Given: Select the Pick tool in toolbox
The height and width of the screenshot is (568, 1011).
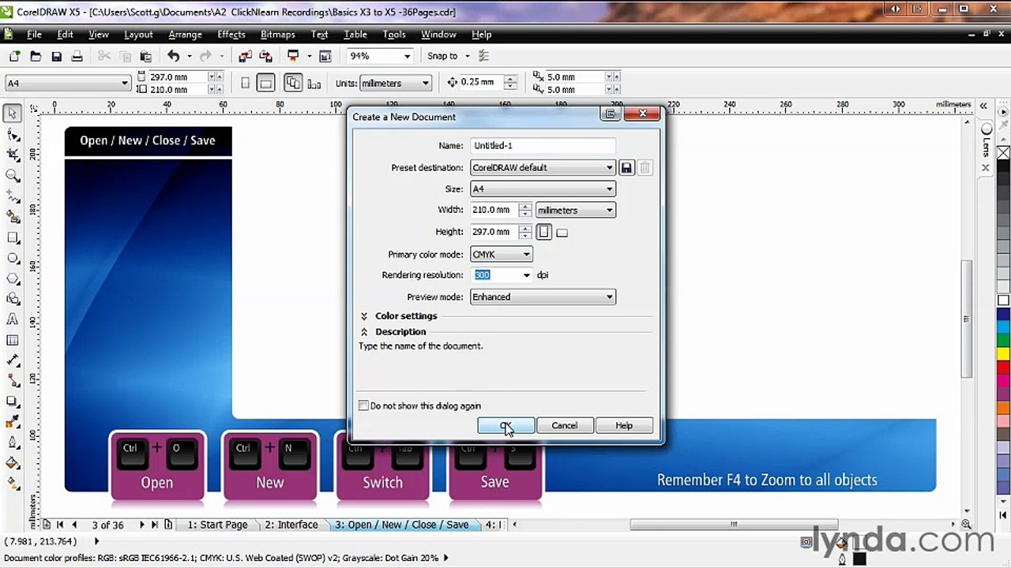Looking at the screenshot, I should click(x=12, y=114).
